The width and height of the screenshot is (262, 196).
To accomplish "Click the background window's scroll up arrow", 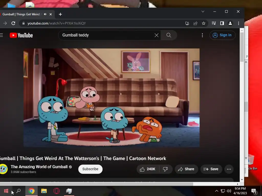I will pos(246,62).
